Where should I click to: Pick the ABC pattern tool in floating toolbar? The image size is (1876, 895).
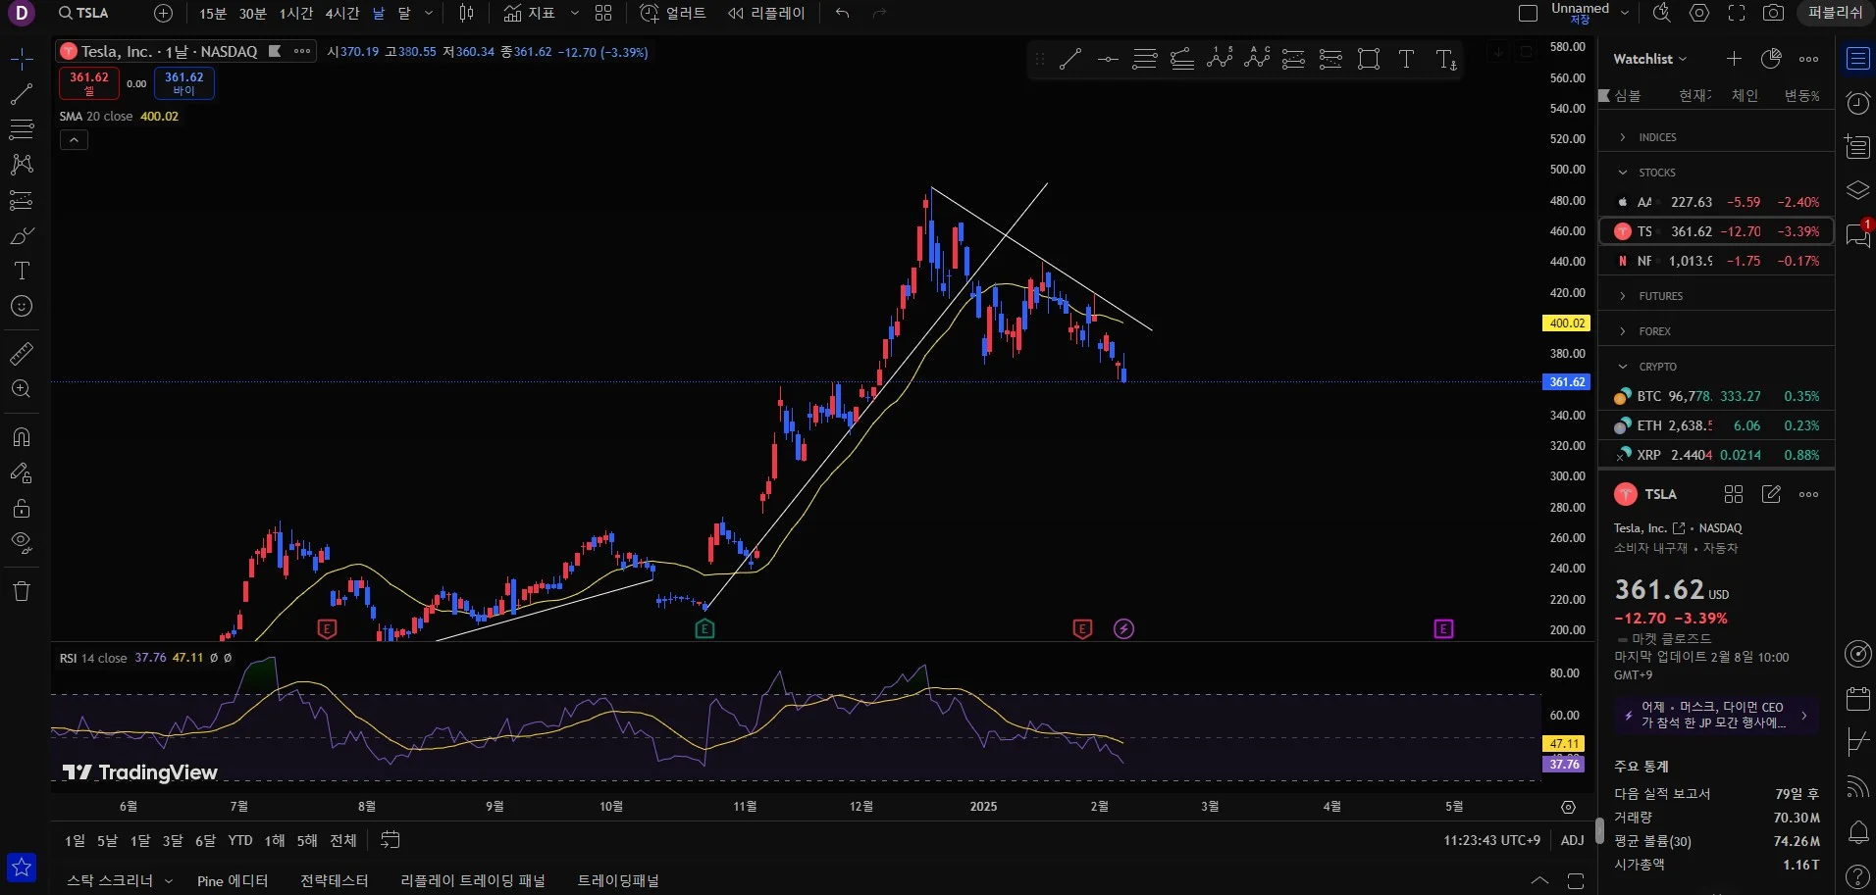point(1257,60)
